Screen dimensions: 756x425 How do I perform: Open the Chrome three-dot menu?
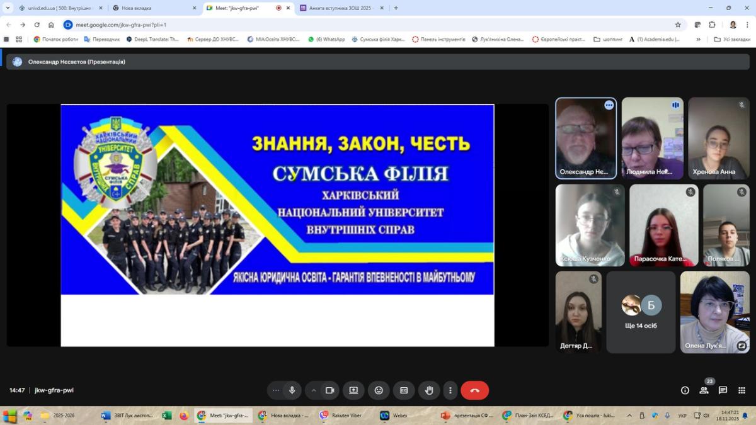(748, 25)
